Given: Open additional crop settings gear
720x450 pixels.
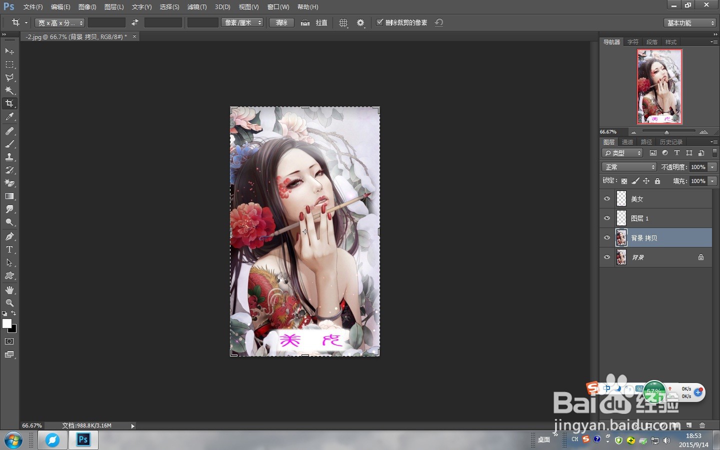Looking at the screenshot, I should tap(360, 22).
